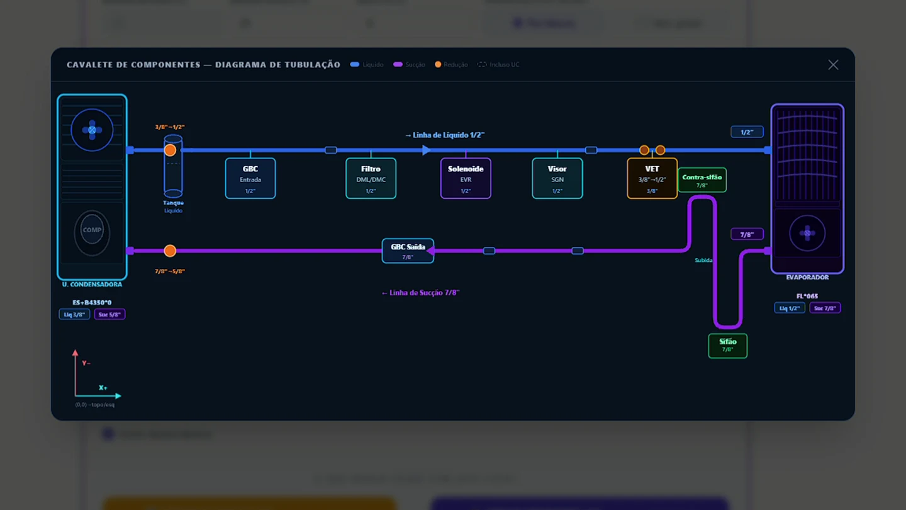Image resolution: width=906 pixels, height=510 pixels.
Task: Select the VET expansion valve box
Action: [652, 178]
